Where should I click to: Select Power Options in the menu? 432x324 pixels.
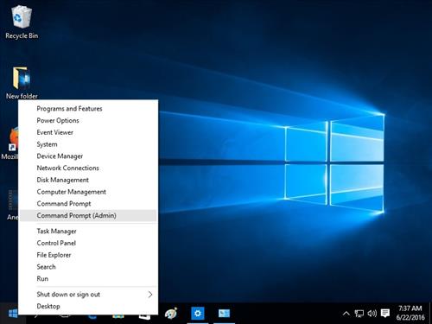[x=88, y=120]
